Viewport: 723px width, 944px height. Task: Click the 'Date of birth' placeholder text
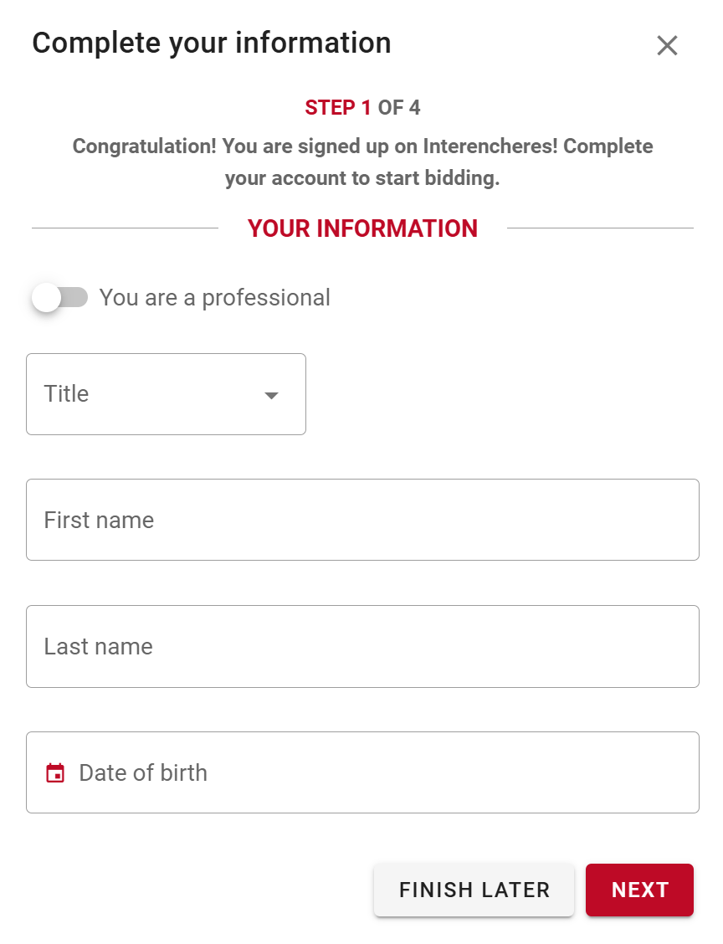click(x=143, y=772)
